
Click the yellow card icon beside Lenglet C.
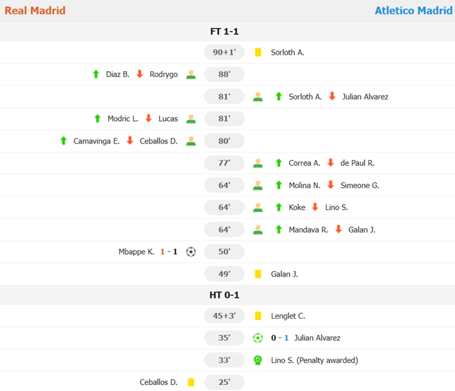pyautogui.click(x=258, y=316)
